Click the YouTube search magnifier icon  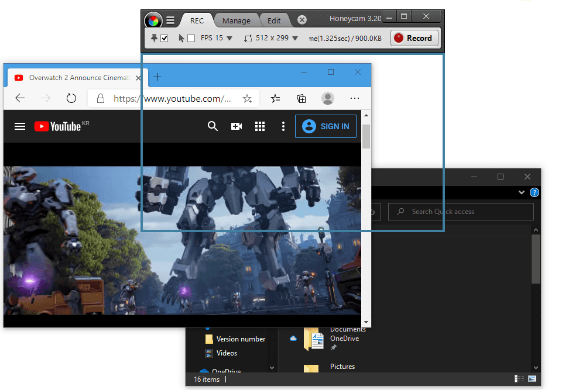[213, 126]
